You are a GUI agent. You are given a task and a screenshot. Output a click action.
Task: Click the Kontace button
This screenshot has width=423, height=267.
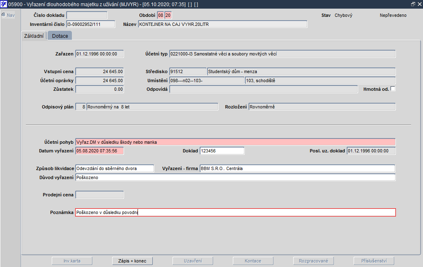click(x=253, y=261)
